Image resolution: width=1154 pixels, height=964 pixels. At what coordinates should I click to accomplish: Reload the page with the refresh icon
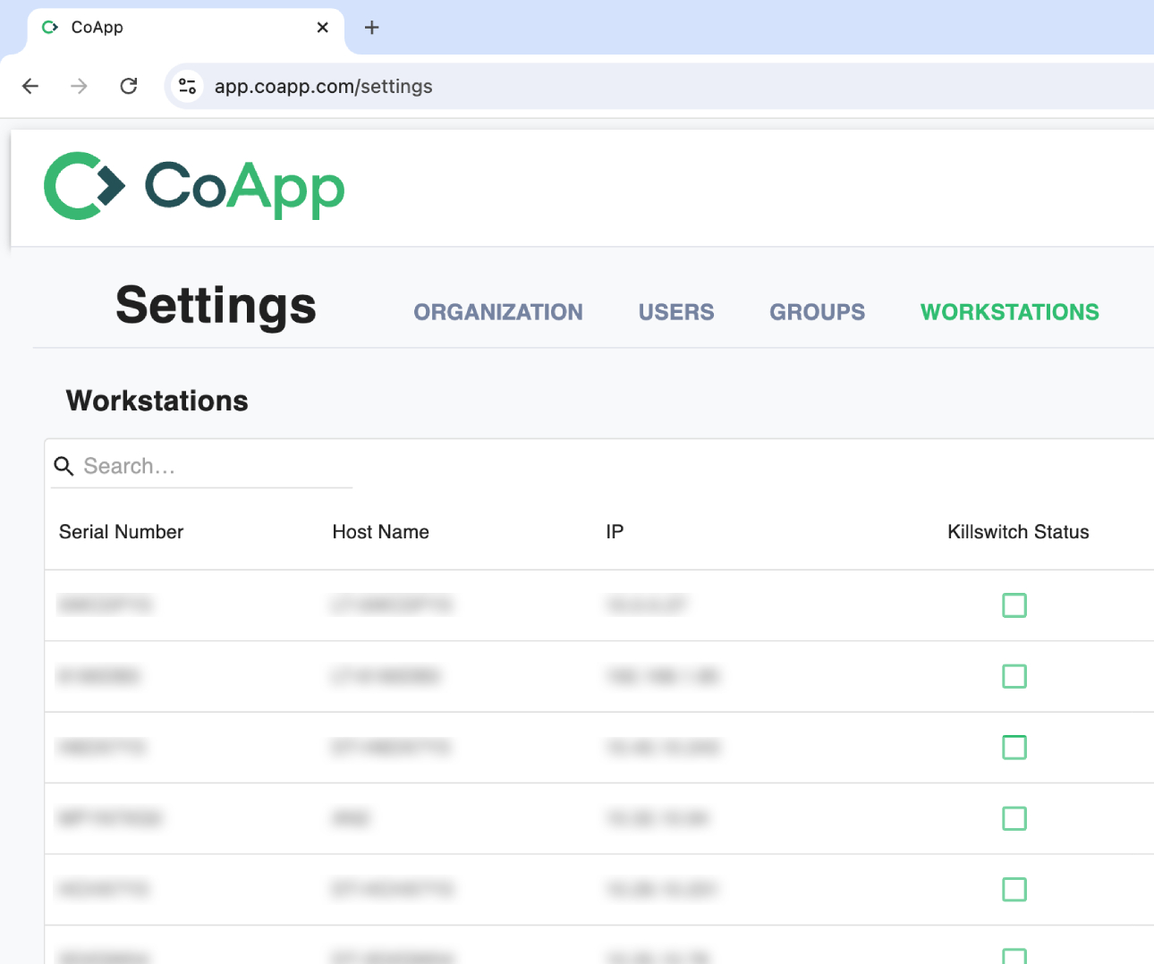pyautogui.click(x=129, y=86)
